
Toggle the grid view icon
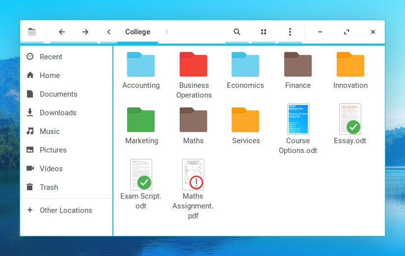(264, 32)
